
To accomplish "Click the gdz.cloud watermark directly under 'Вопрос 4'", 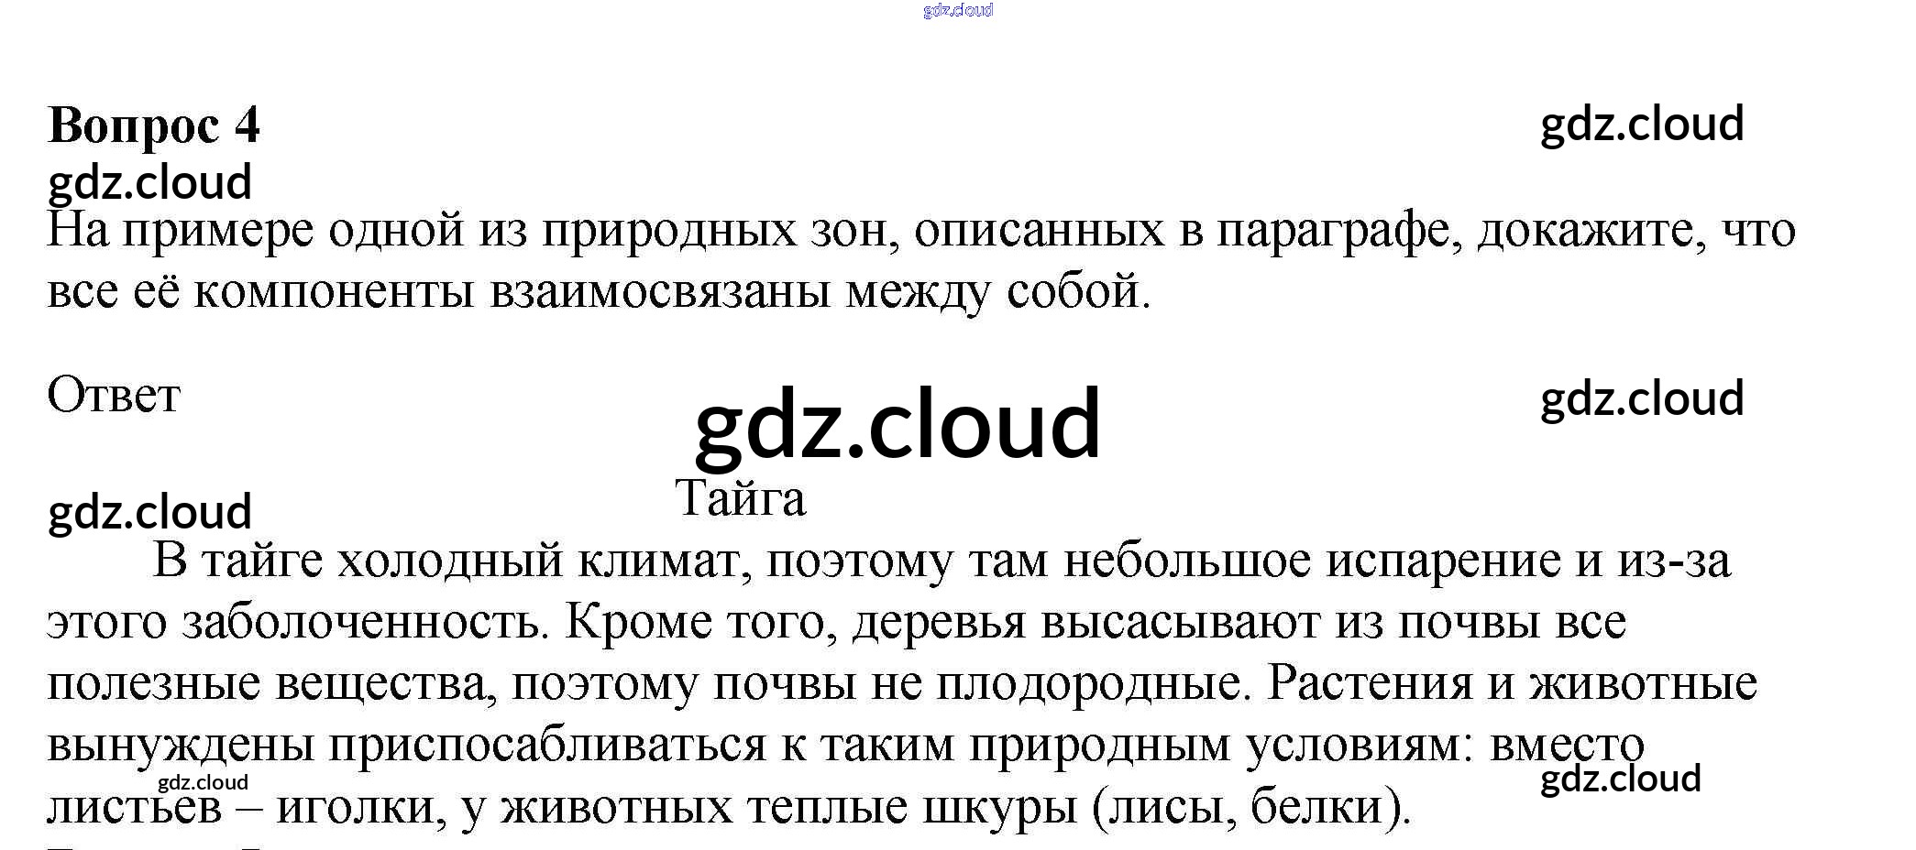I will (149, 182).
